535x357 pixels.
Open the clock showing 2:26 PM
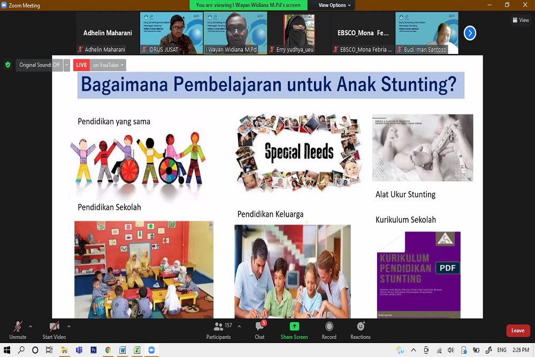tap(521, 350)
